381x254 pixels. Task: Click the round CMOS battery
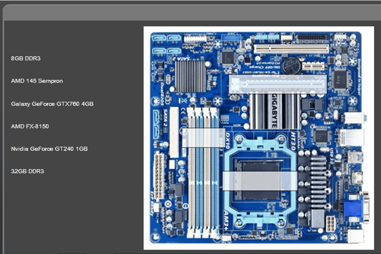click(x=291, y=65)
